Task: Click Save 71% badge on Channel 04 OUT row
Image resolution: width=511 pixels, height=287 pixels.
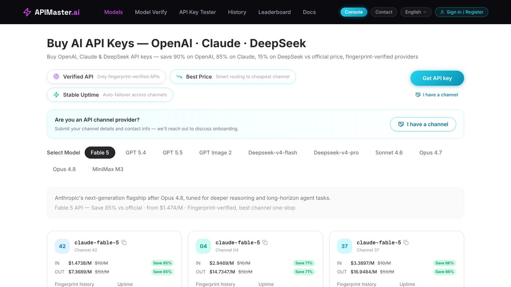Action: [304, 272]
